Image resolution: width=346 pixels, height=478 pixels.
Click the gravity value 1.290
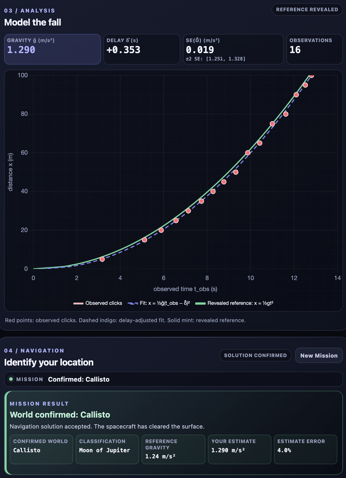point(21,50)
